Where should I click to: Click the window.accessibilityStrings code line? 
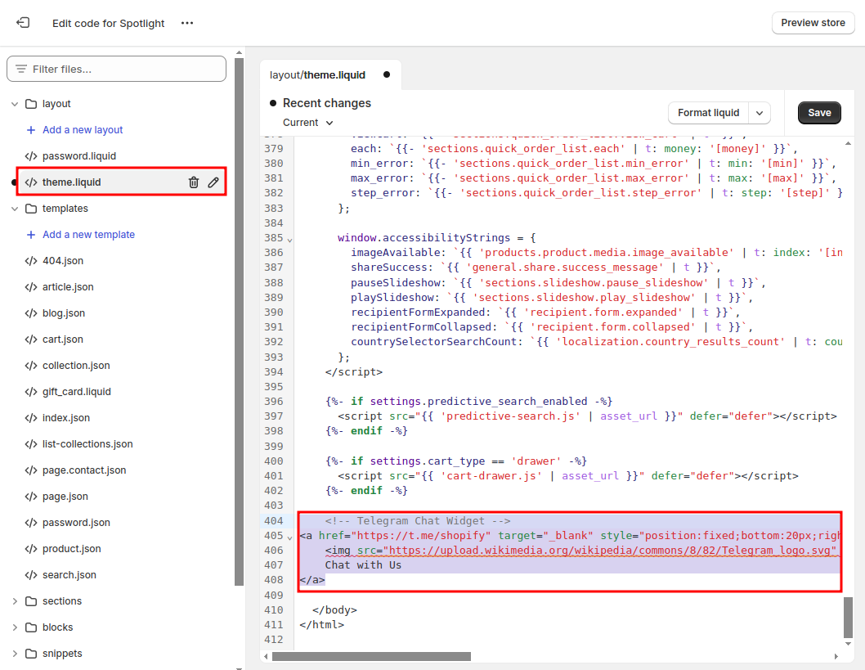[437, 238]
